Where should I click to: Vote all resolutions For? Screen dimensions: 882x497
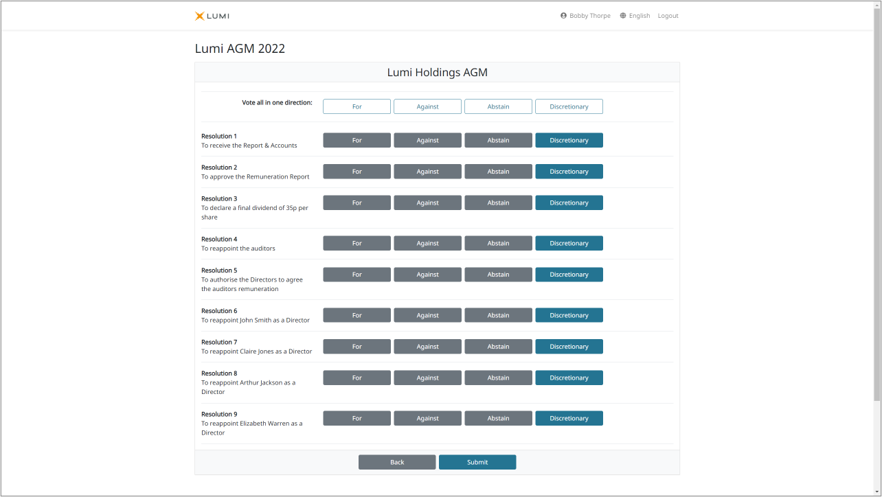point(357,106)
